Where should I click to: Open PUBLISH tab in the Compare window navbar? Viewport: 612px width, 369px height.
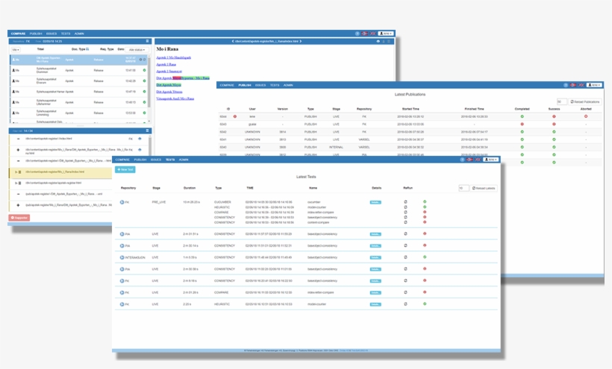36,34
